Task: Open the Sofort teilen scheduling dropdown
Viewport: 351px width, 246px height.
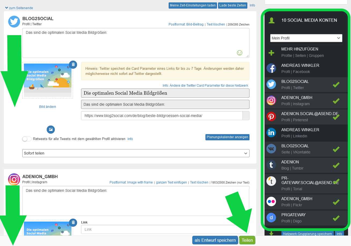Action: click(136, 153)
